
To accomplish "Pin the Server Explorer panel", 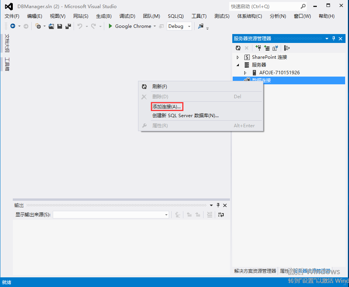I will pos(334,38).
